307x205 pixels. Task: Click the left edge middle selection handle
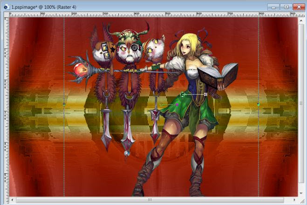click(64, 104)
